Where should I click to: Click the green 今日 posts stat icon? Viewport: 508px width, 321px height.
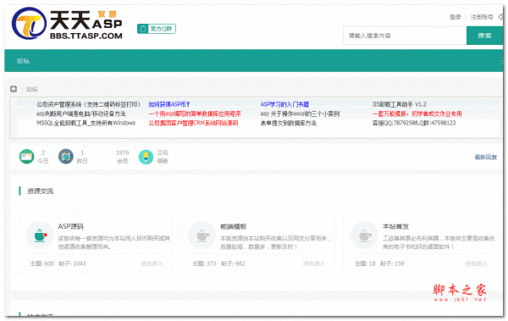(26, 157)
